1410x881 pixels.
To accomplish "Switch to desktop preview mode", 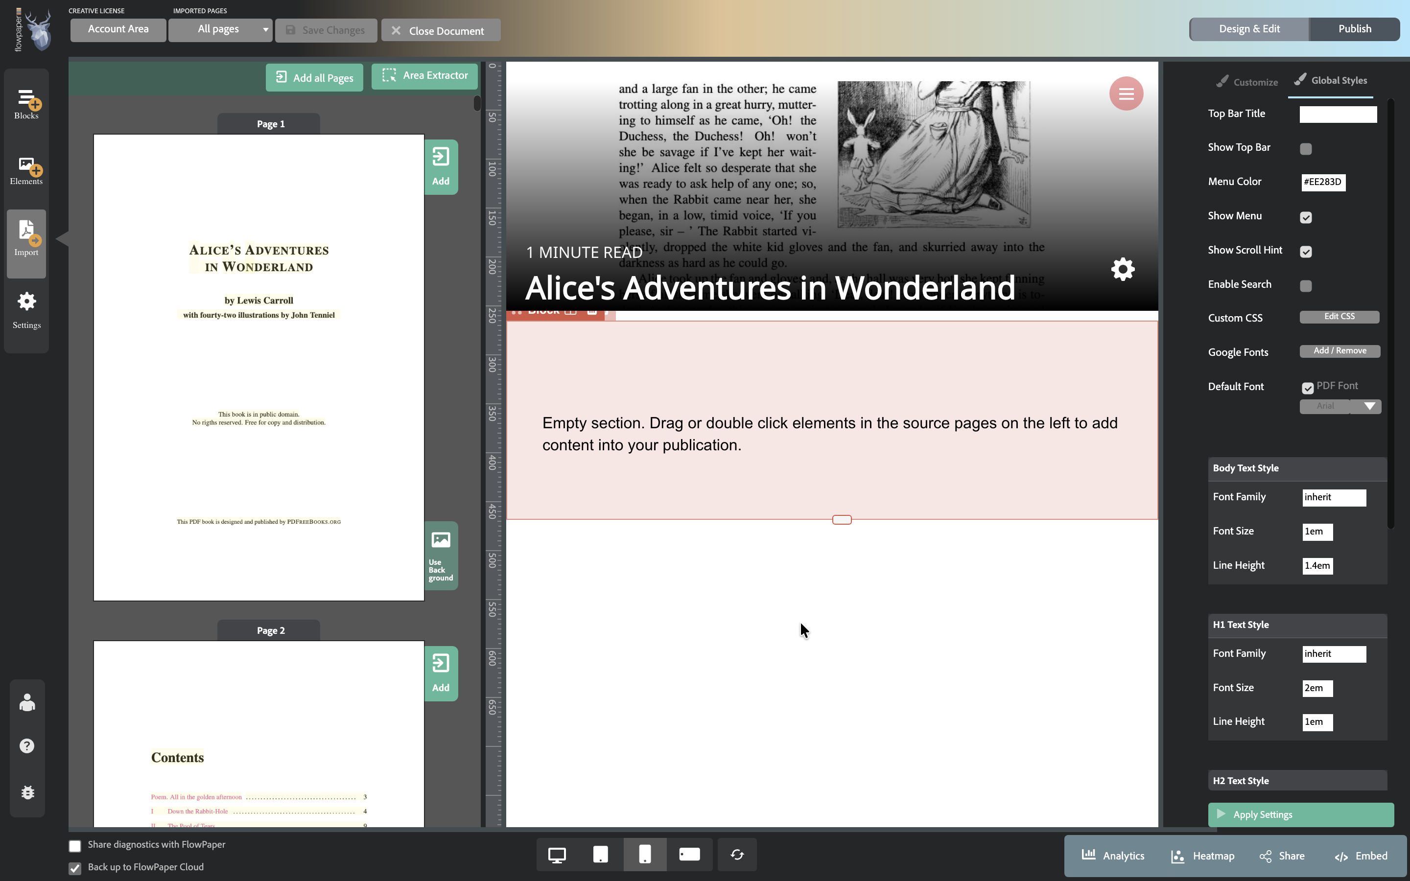I will pos(557,854).
